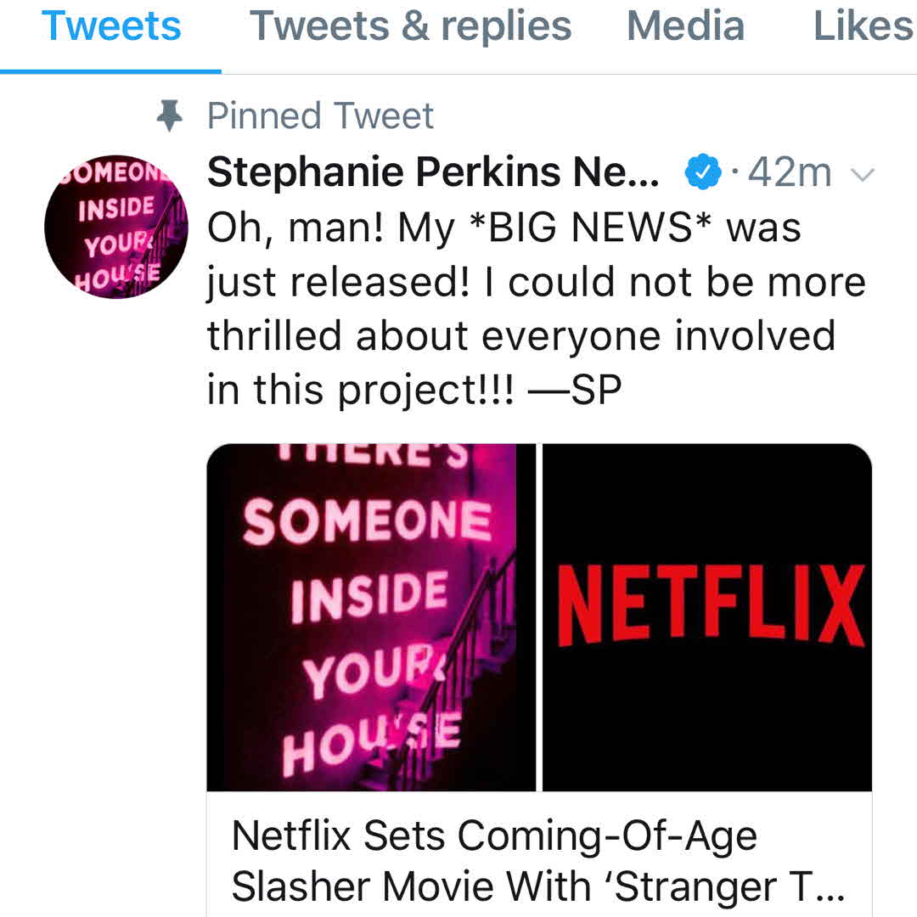Click the 'thrilled about everyone involved' line

tap(521, 336)
